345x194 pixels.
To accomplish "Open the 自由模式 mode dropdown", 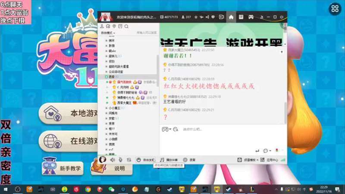I will (108, 33).
